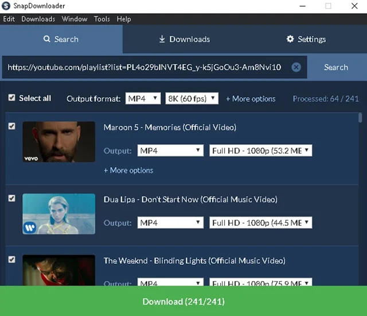This screenshot has width=367, height=316.
Task: Click the Processed: 64 / 241 status text
Action: (x=326, y=99)
